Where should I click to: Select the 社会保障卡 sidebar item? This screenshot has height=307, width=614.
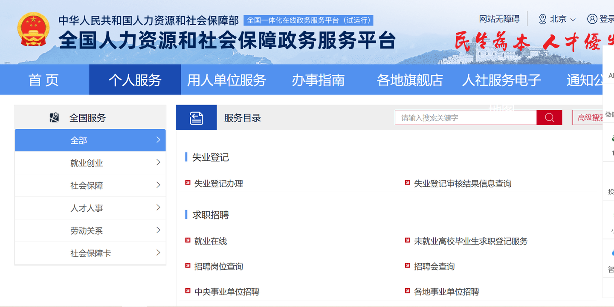pos(90,253)
